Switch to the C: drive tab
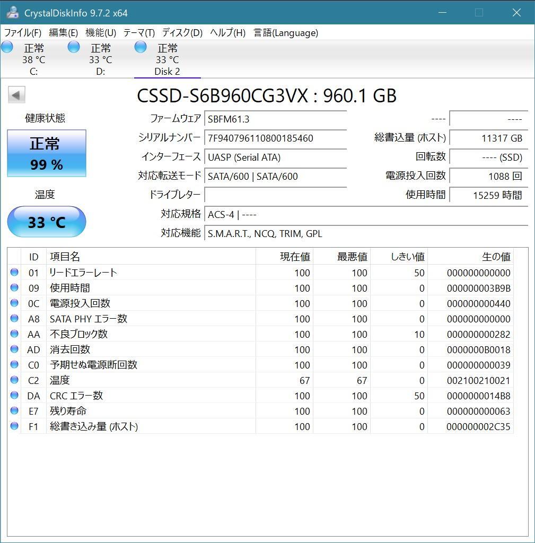Screen dimensions: 535x543 tap(33, 58)
